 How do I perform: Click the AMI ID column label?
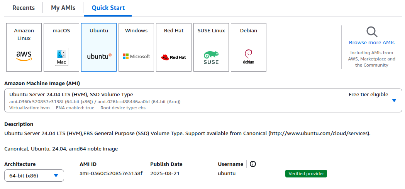click(x=88, y=164)
